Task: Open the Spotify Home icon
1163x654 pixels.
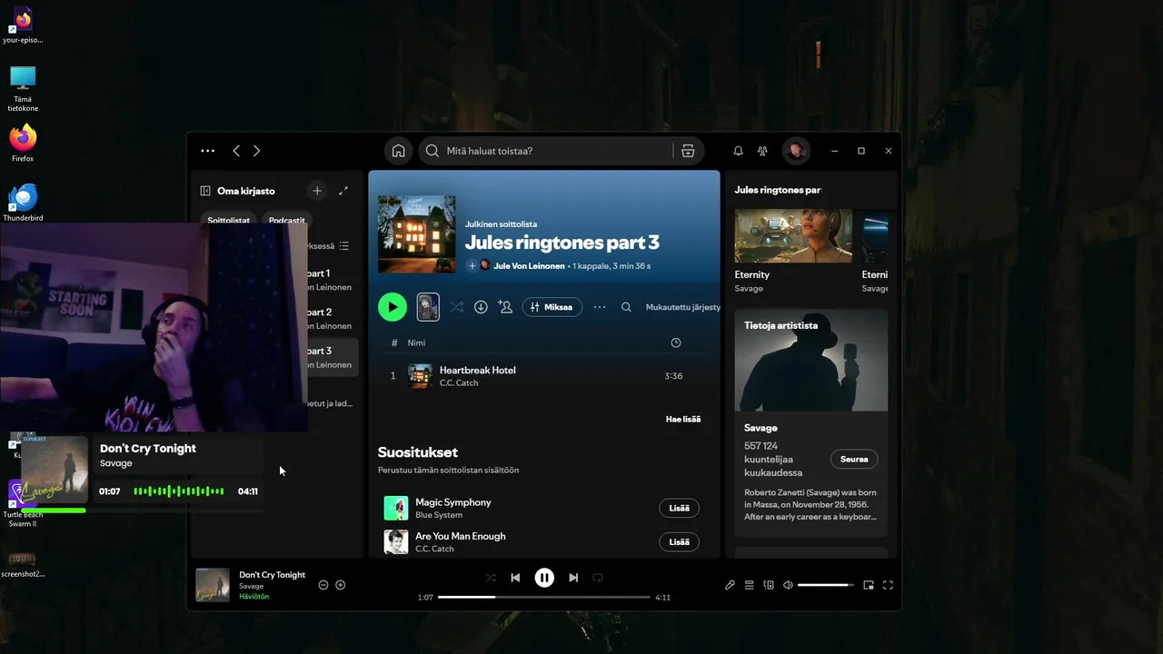Action: pyautogui.click(x=398, y=151)
